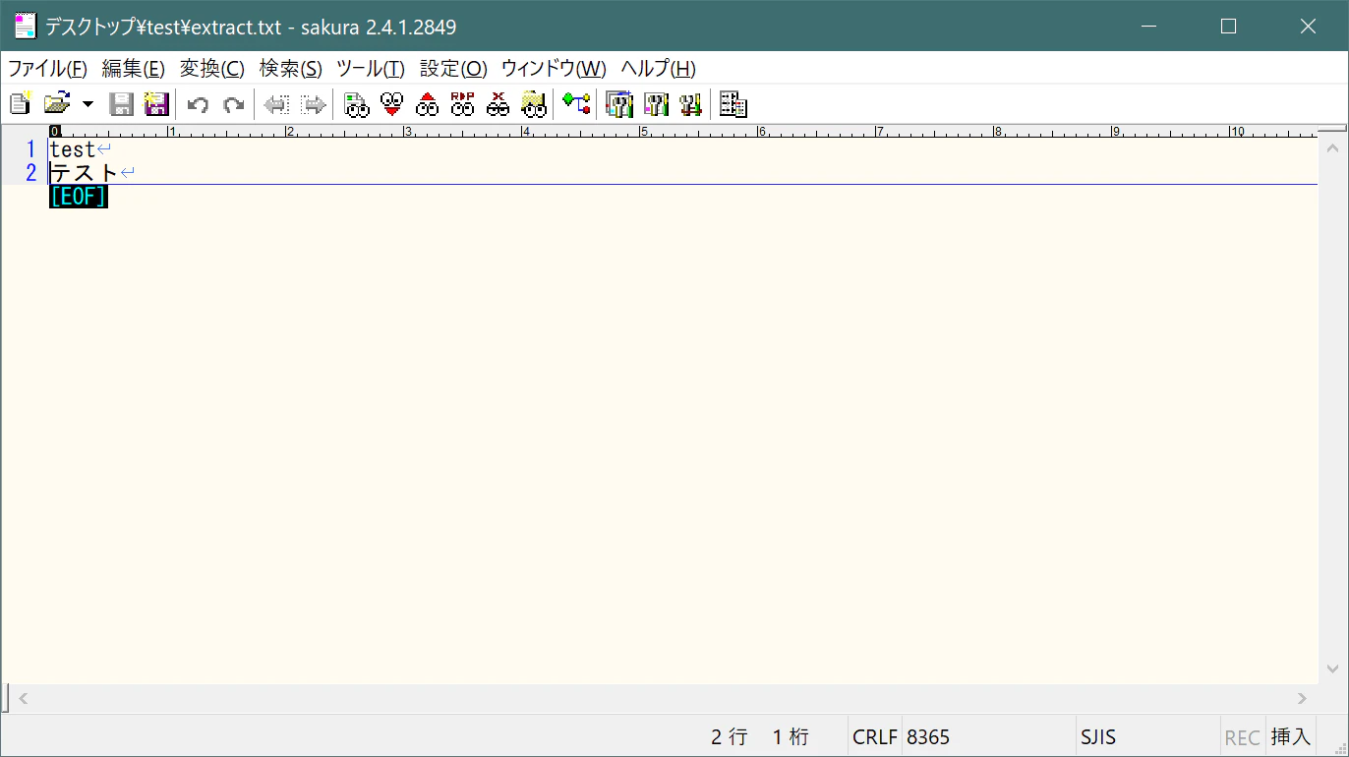Minimize the sakura editor window

click(1148, 27)
